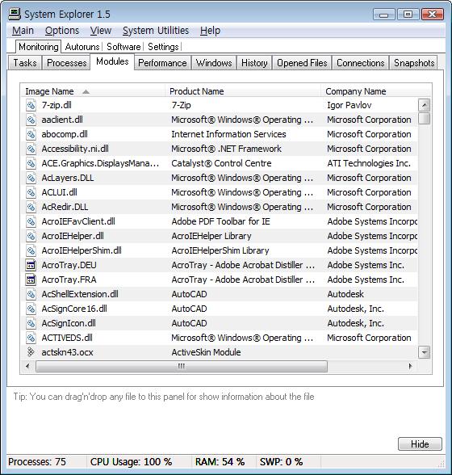Click the 7-zip.dll file icon
Image resolution: width=452 pixels, height=475 pixels.
click(x=31, y=105)
